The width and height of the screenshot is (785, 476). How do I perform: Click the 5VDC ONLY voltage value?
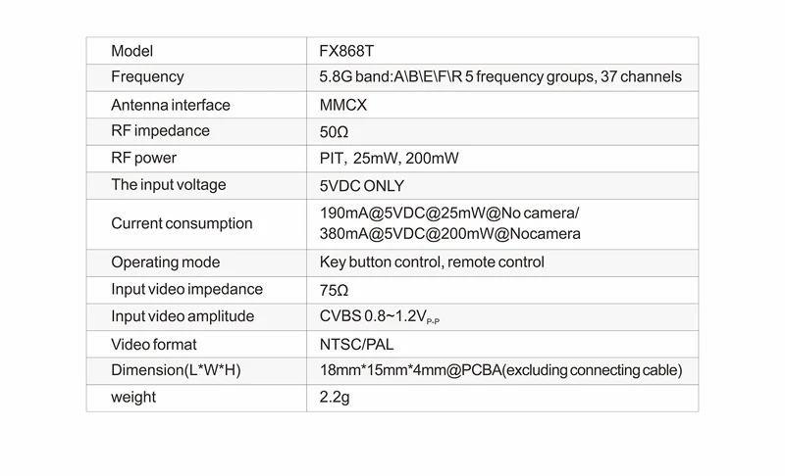(x=361, y=186)
